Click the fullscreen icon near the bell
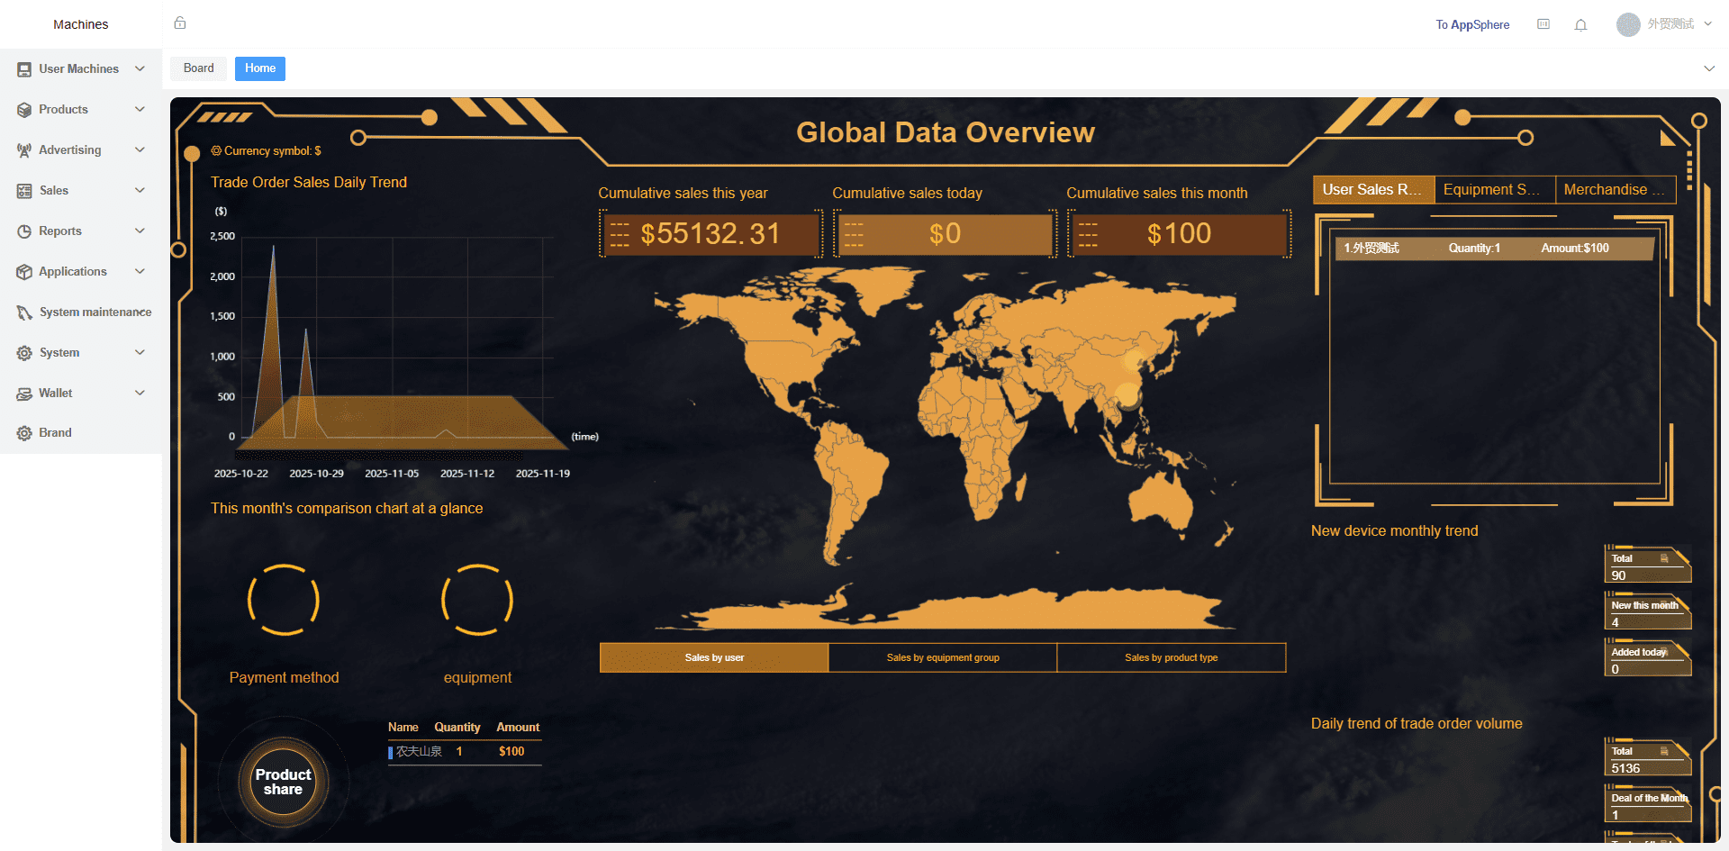 point(1543,24)
